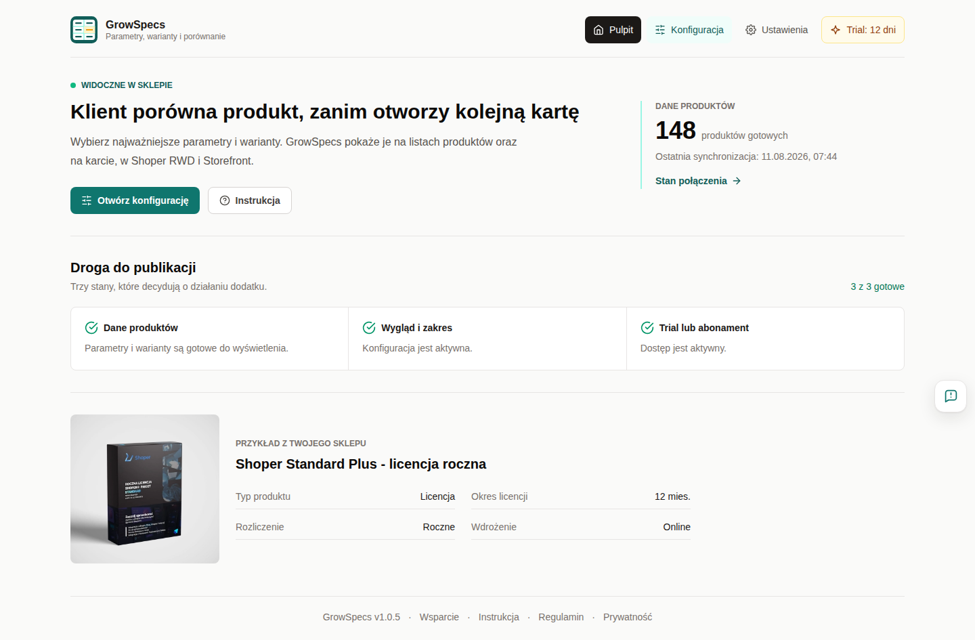Click the Trial: 12 dni badge
Image resolution: width=975 pixels, height=640 pixels.
(863, 30)
